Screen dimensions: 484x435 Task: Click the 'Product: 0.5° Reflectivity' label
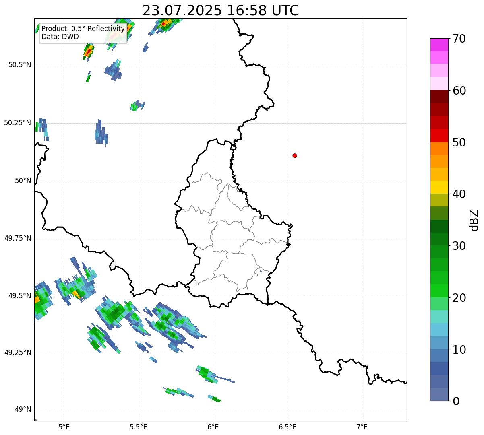coord(83,29)
